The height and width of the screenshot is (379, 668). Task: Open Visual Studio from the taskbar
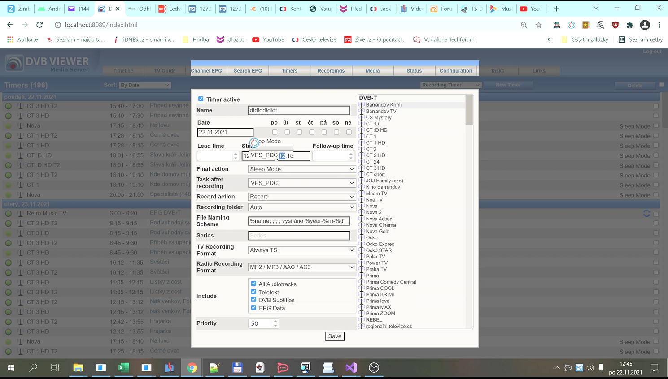coord(351,368)
